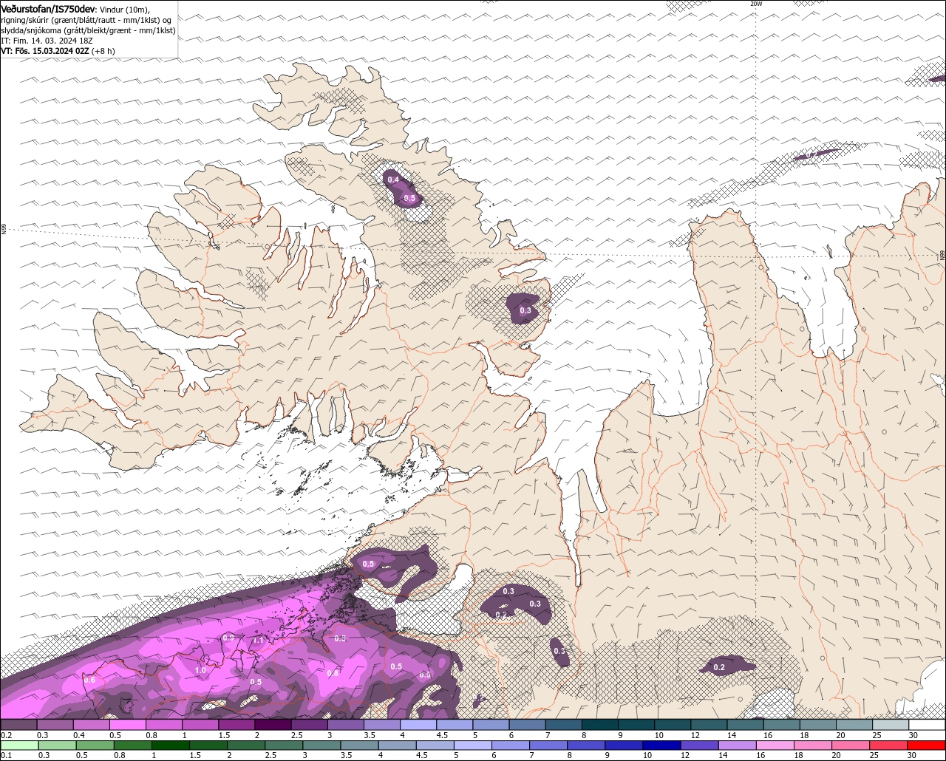The height and width of the screenshot is (761, 946).
Task: Click upper legend swatch labeled 1.5
Action: click(236, 725)
